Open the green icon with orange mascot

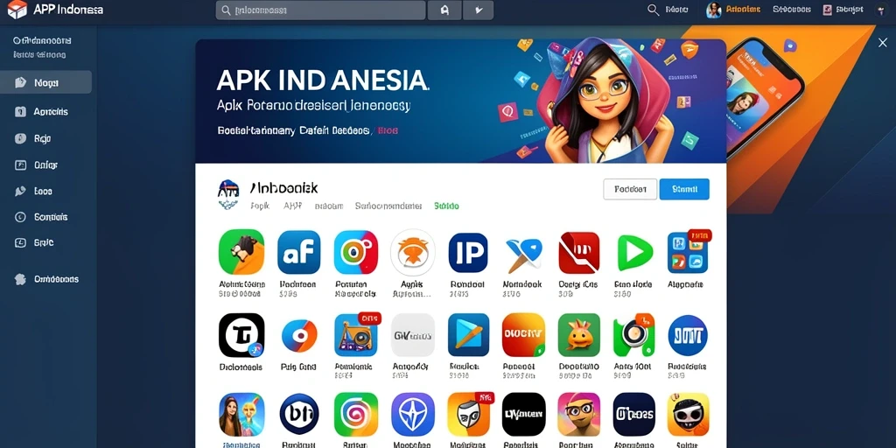[x=579, y=335]
